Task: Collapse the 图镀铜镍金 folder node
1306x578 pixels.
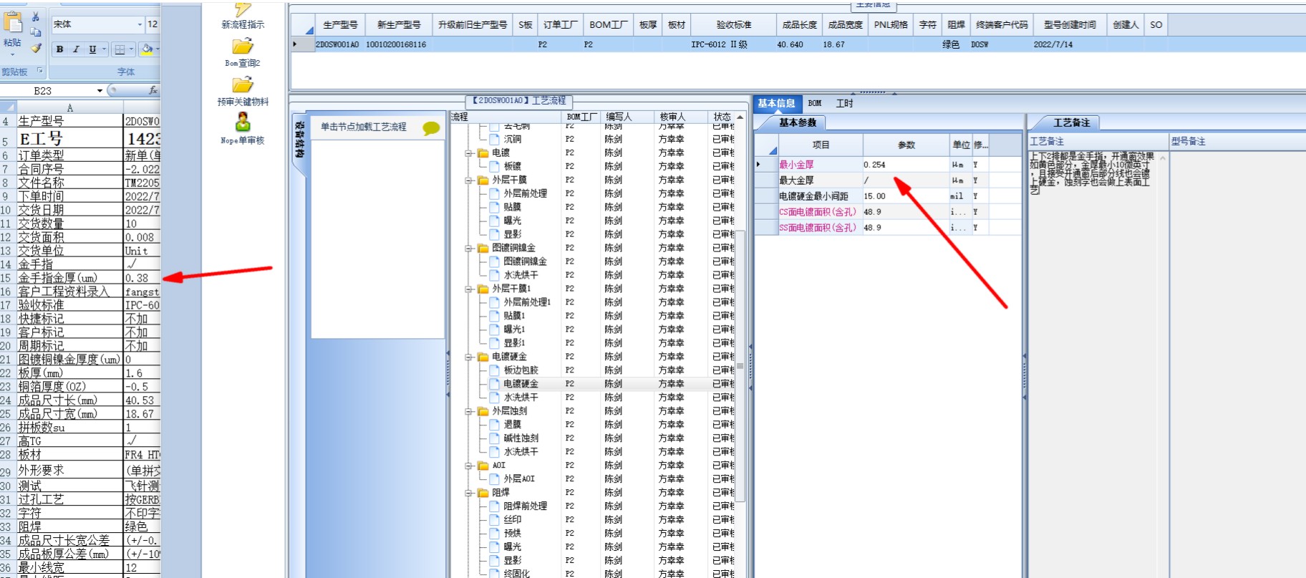Action: [468, 248]
